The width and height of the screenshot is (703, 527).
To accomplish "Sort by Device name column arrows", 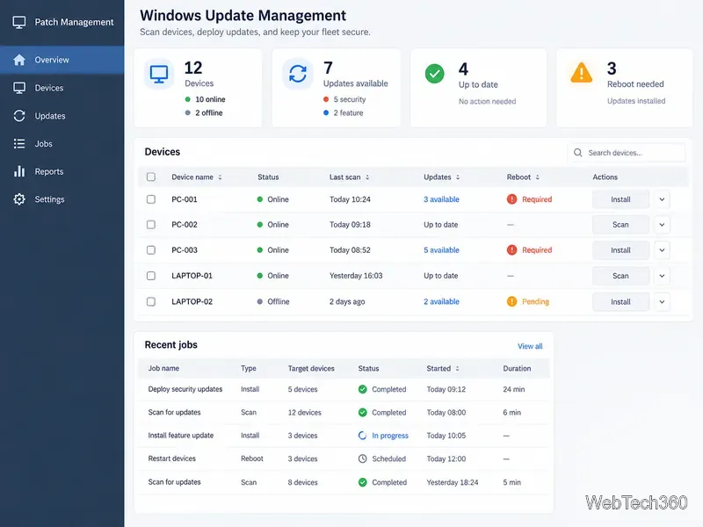I will 221,177.
